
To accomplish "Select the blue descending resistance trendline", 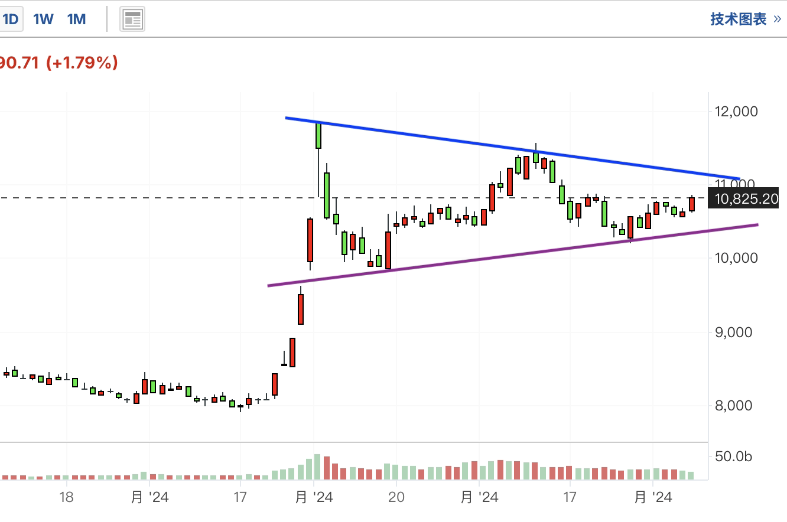I will click(x=512, y=148).
